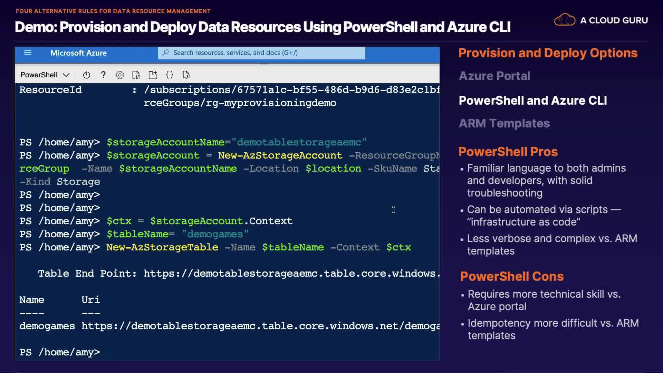Restart Cloud Shell with power icon
663x373 pixels.
(86, 75)
